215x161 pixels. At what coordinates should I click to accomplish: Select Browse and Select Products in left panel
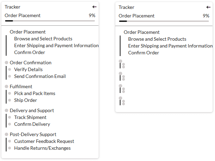43,39
